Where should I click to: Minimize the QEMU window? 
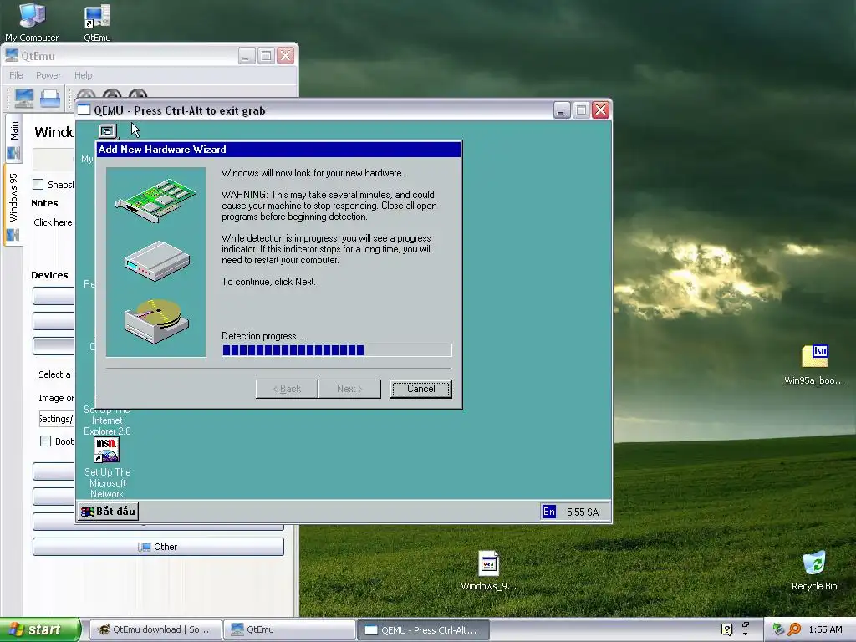click(562, 110)
